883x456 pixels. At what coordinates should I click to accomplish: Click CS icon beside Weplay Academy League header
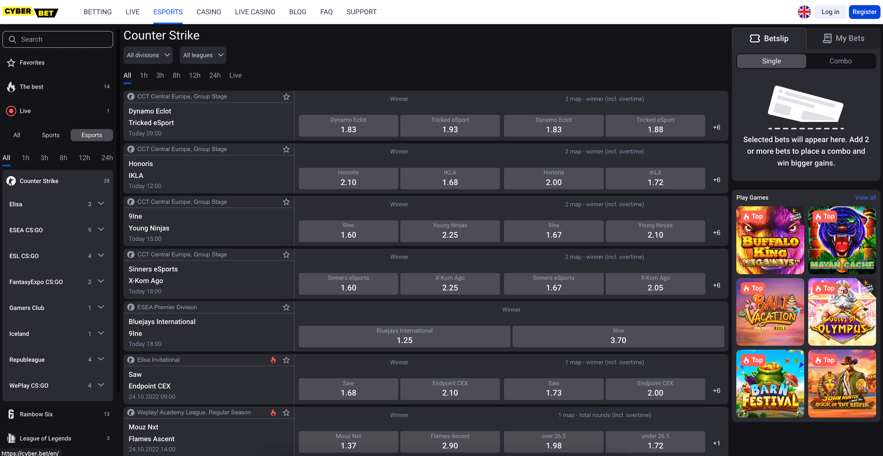pyautogui.click(x=131, y=413)
